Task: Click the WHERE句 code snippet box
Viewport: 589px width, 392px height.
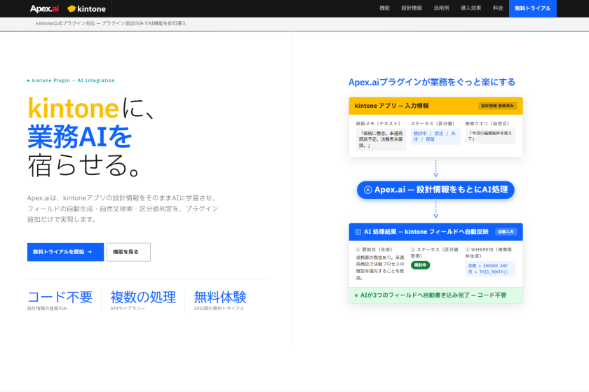Action: (x=490, y=269)
